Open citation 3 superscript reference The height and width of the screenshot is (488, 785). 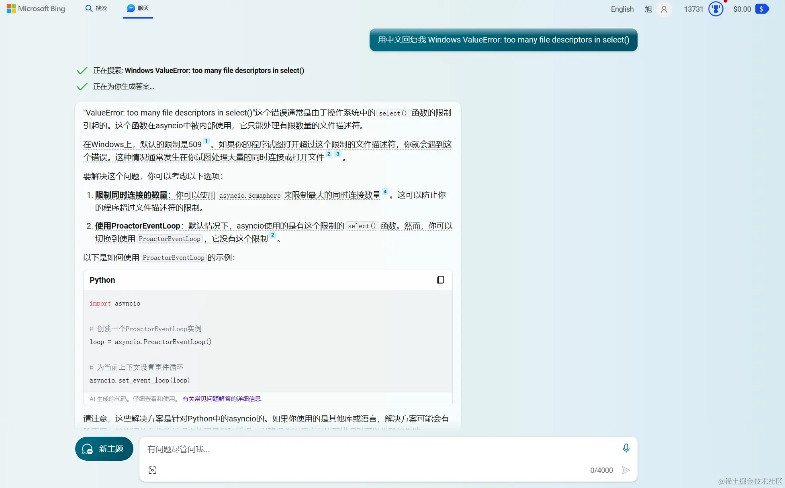tap(338, 154)
